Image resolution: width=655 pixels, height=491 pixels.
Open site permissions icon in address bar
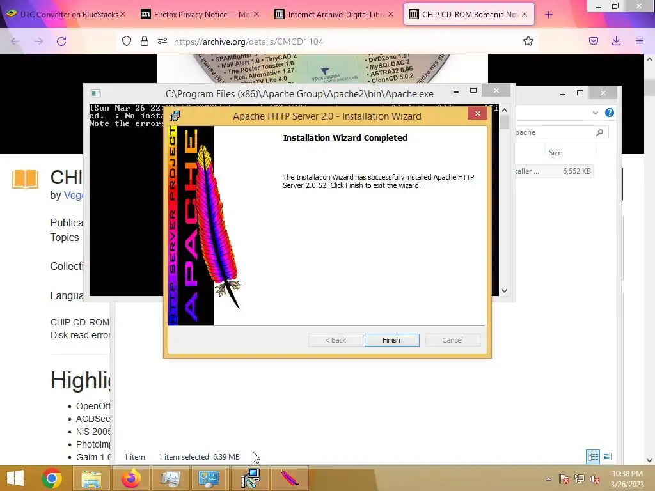pos(162,41)
